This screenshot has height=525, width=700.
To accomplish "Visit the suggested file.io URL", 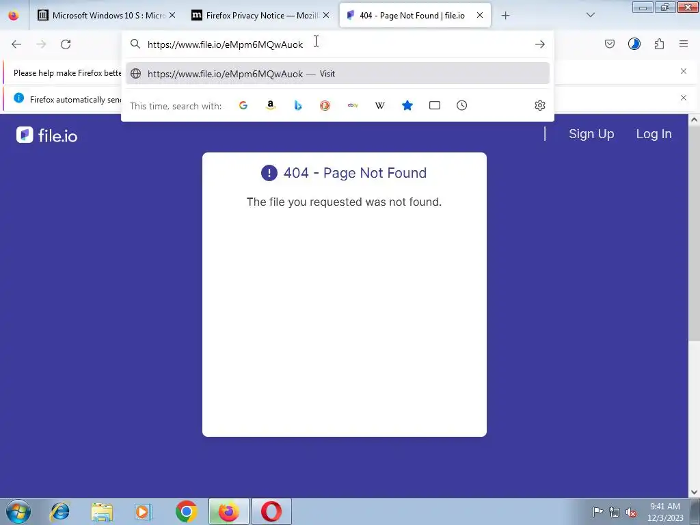I will pos(338,74).
